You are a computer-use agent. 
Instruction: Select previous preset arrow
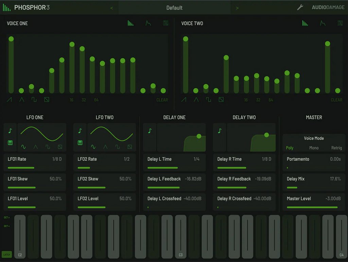point(111,8)
